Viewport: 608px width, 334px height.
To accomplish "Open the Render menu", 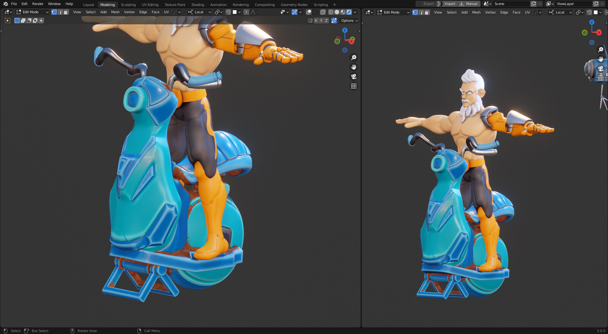I will 38,4.
